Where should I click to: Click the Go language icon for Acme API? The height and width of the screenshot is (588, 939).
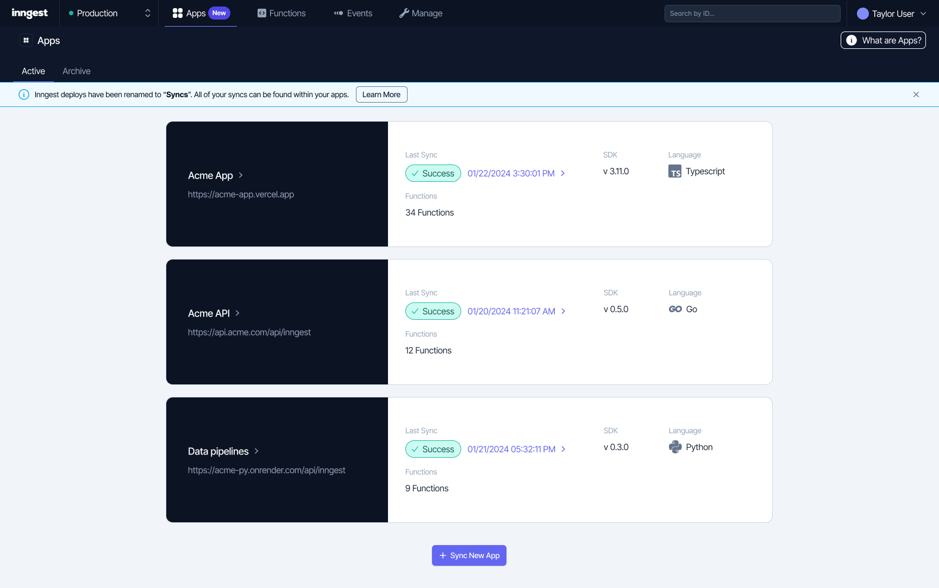tap(675, 309)
